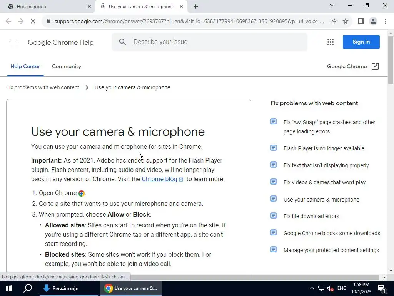
Task: Open Fix text that isn't displaying properly
Action: coord(326,165)
